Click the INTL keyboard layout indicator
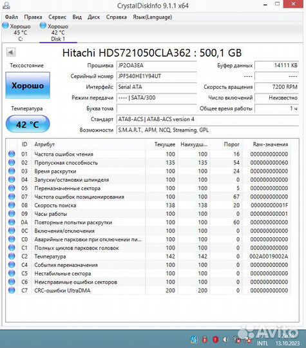Image resolution: width=306 pixels, height=348 pixels. [262, 343]
